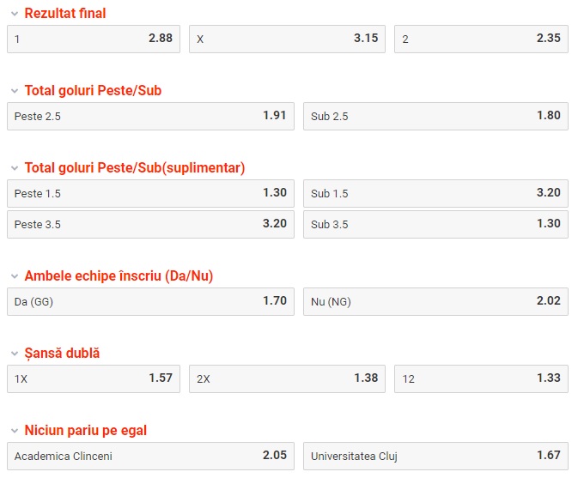
Task: Collapse Niciun pariu pe egal section
Action: coord(15,431)
